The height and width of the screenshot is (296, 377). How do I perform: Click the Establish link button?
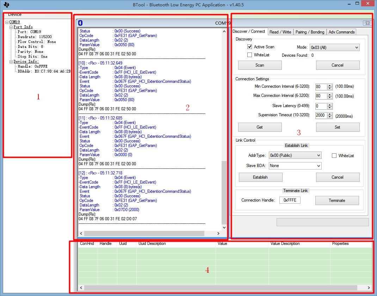[x=261, y=177]
